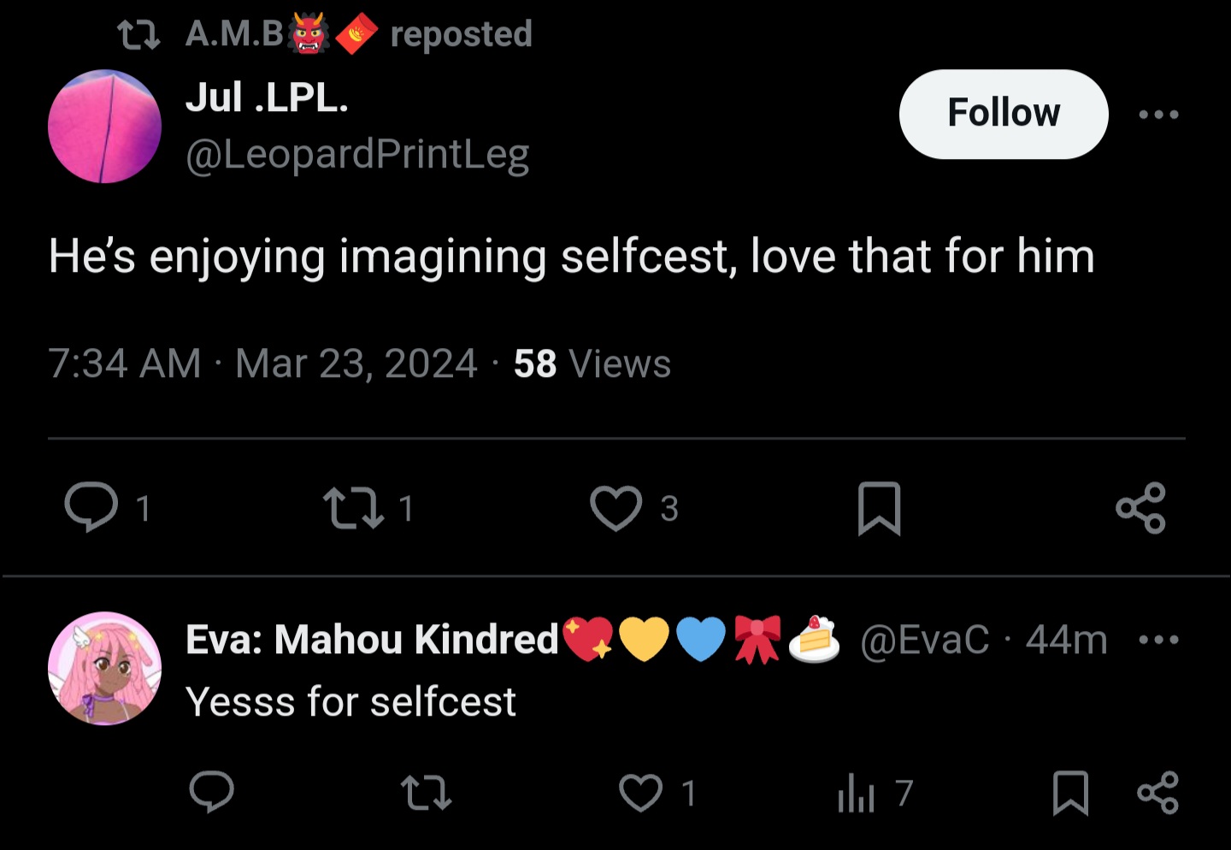View the 58 Views count
The image size is (1231, 850).
592,364
